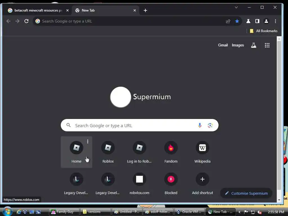288x216 pixels.
Task: Click the Search Labs flask icon on page
Action: [x=254, y=45]
